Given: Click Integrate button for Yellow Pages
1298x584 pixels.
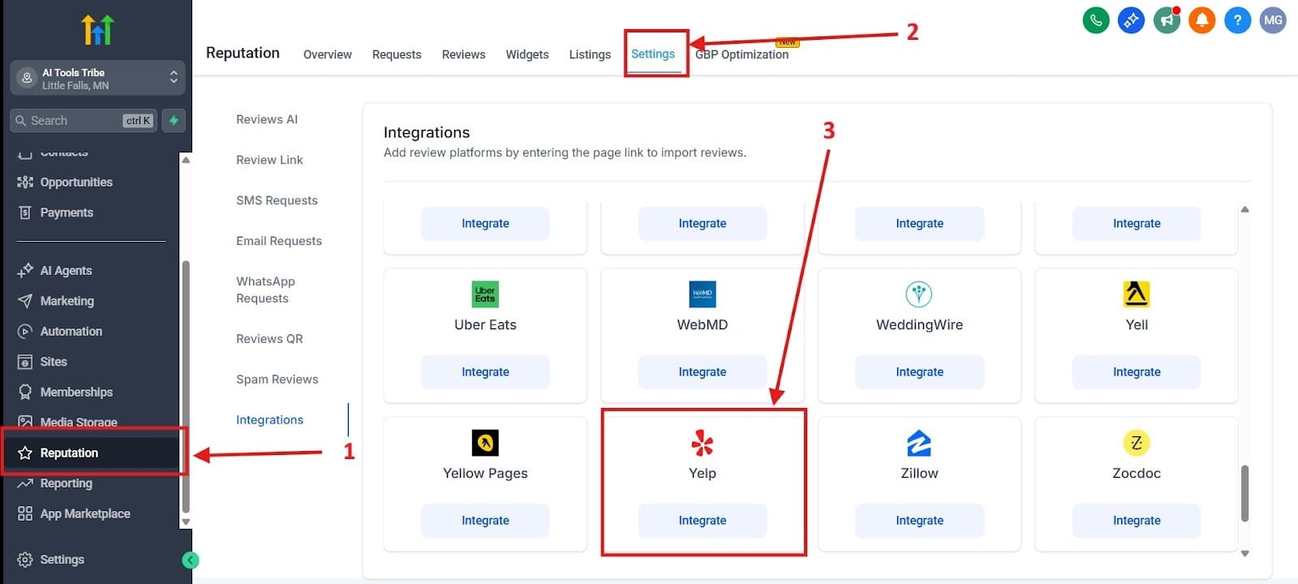Looking at the screenshot, I should click(485, 521).
